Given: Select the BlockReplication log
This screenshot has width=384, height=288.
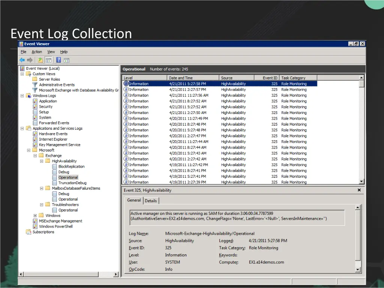Looking at the screenshot, I should tap(72, 166).
